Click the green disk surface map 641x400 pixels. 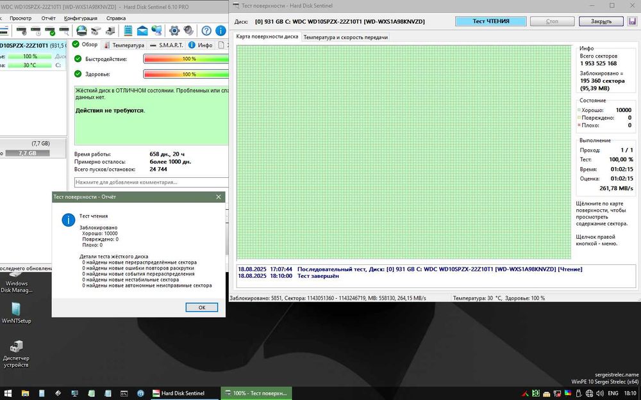tap(403, 152)
